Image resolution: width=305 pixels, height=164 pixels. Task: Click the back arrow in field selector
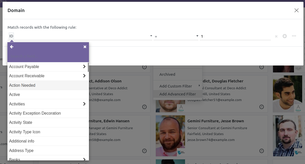click(x=12, y=47)
